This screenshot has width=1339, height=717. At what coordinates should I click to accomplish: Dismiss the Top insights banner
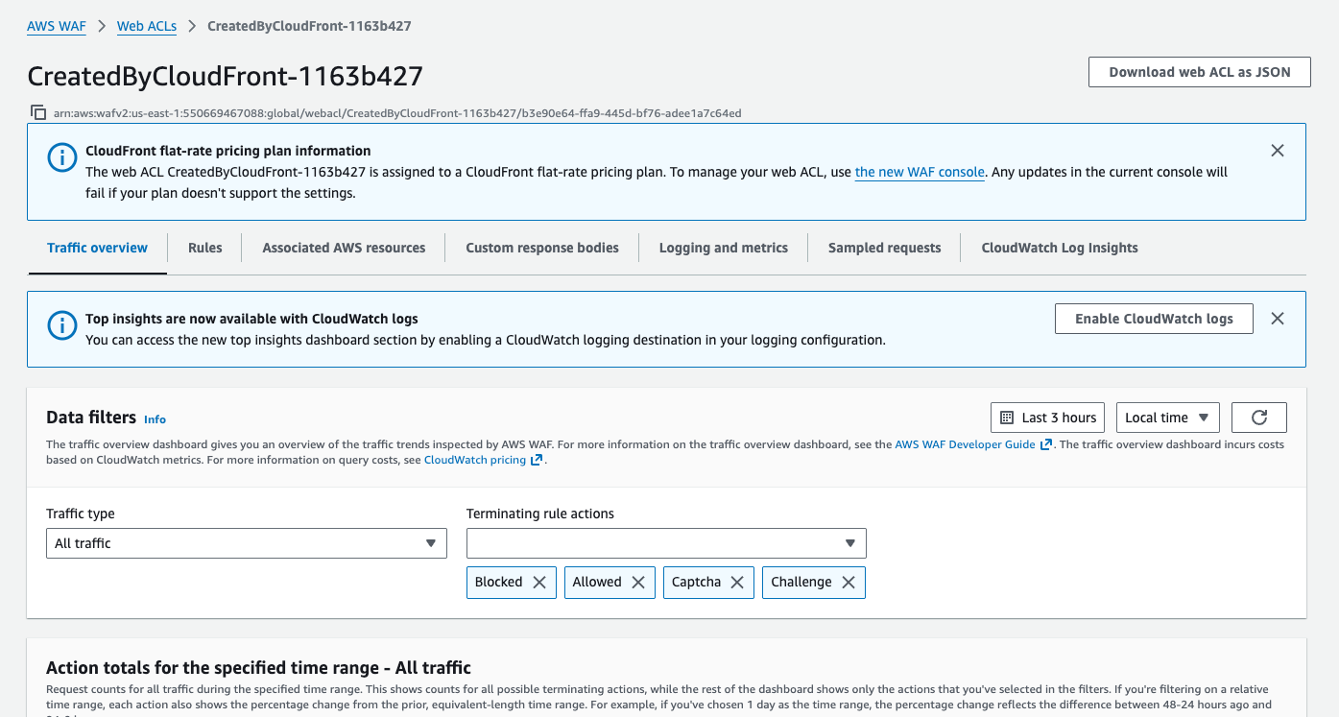[1277, 319]
